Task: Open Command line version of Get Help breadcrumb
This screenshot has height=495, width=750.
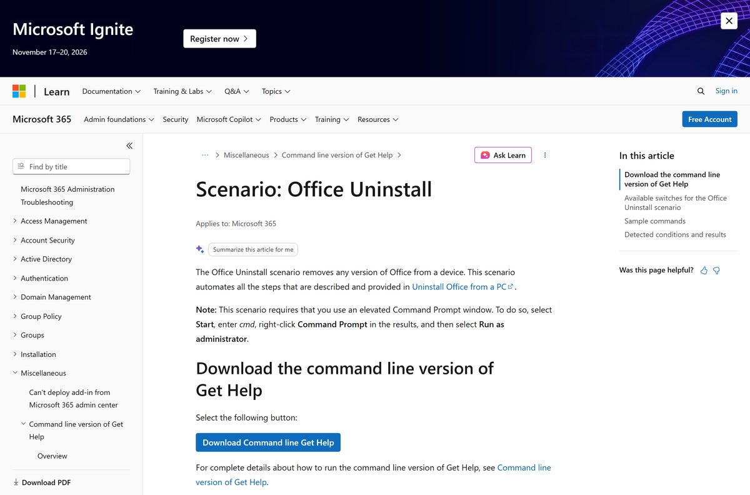Action: [337, 155]
